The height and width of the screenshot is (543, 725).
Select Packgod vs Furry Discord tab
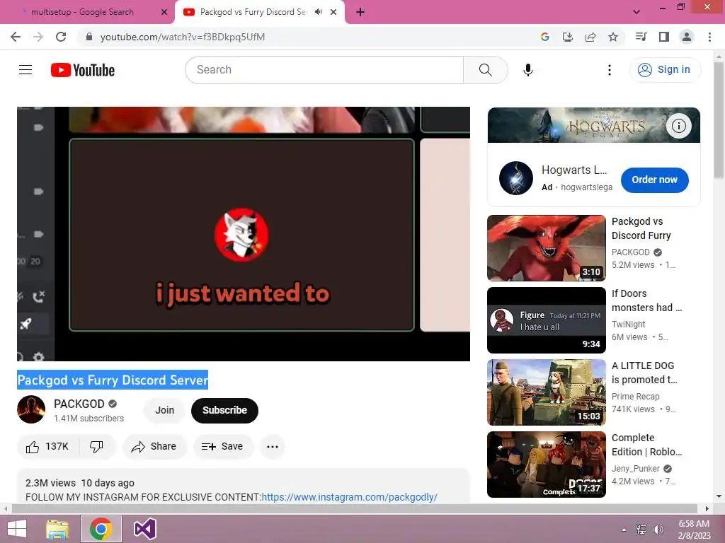click(253, 12)
